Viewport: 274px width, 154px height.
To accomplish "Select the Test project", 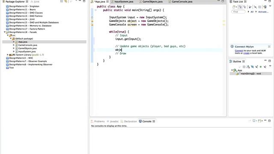I will pyautogui.click(x=12, y=68).
